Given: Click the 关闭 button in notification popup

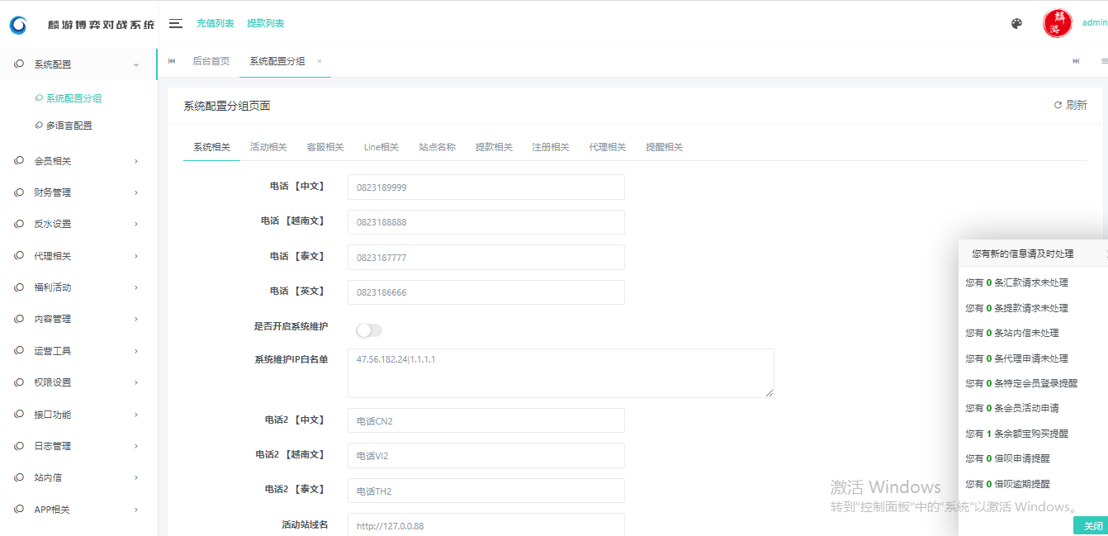Looking at the screenshot, I should point(1092,526).
